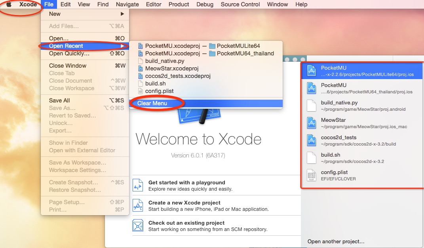Expand the New submenu arrow
The image size is (424, 248).
(x=122, y=14)
